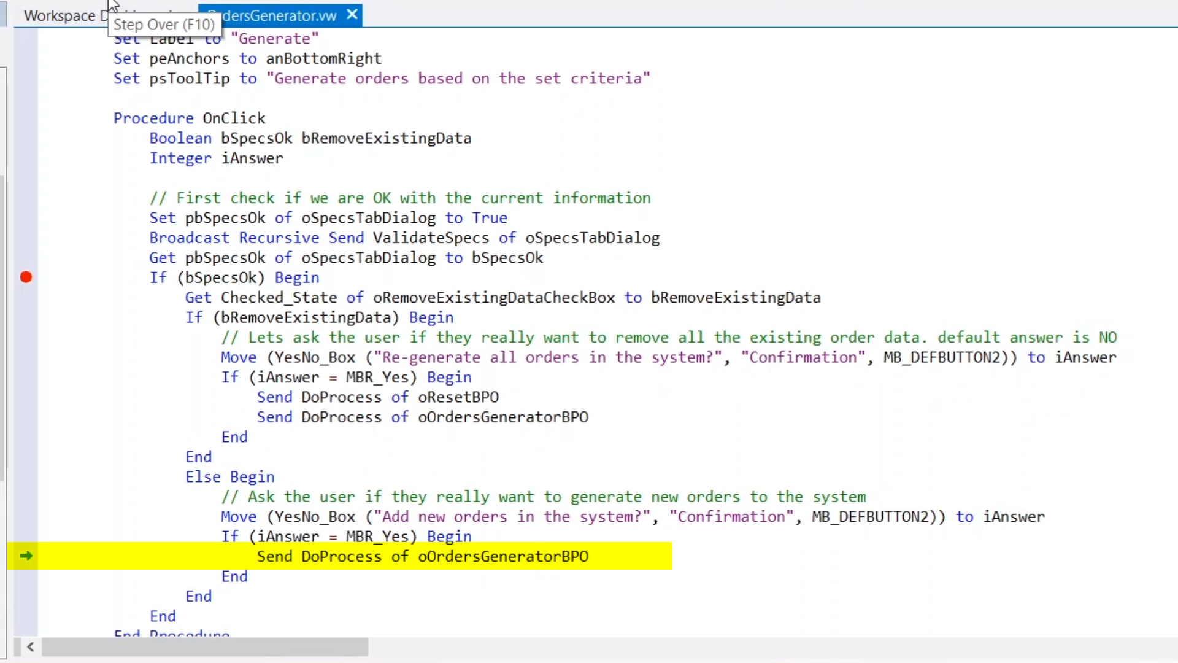The height and width of the screenshot is (663, 1178).
Task: Click the horizontal scrollbar thumb
Action: (x=204, y=646)
